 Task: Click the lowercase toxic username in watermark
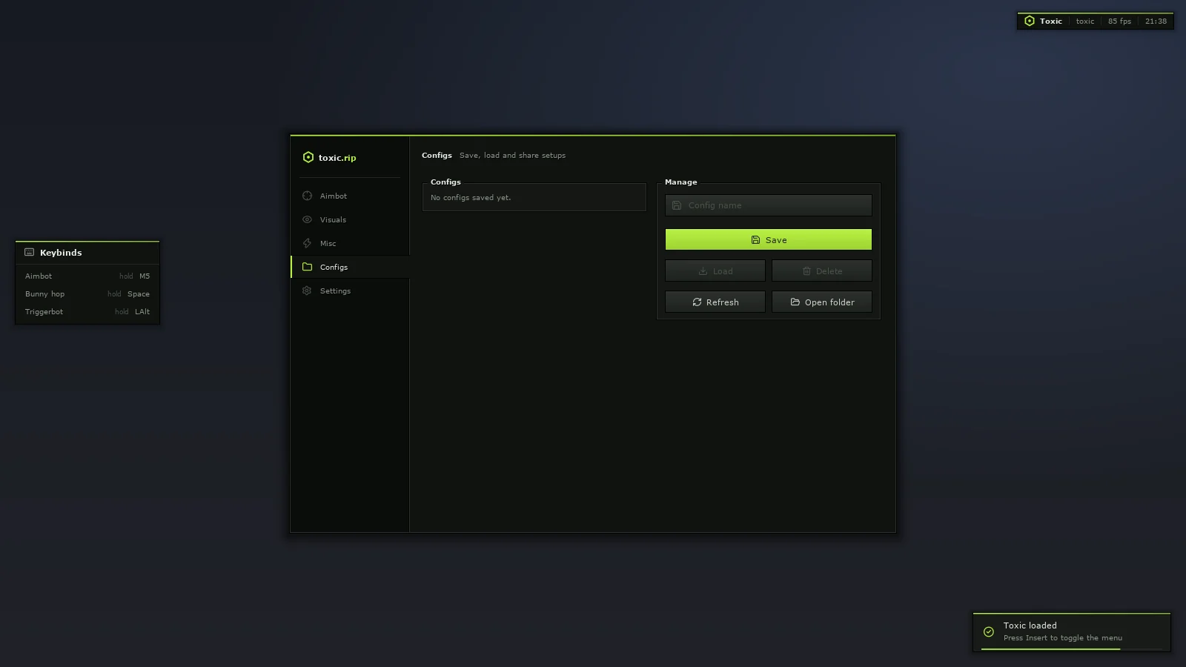(x=1085, y=21)
